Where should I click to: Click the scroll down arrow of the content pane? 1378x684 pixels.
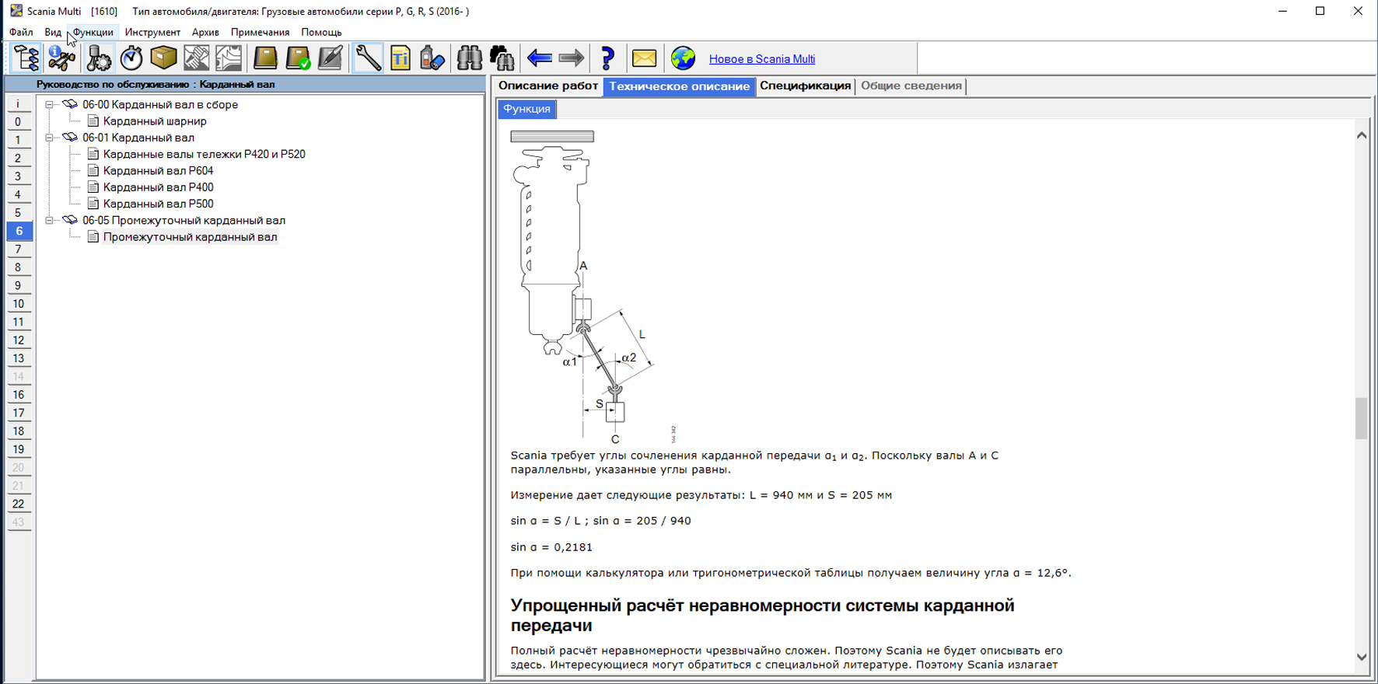coord(1361,657)
